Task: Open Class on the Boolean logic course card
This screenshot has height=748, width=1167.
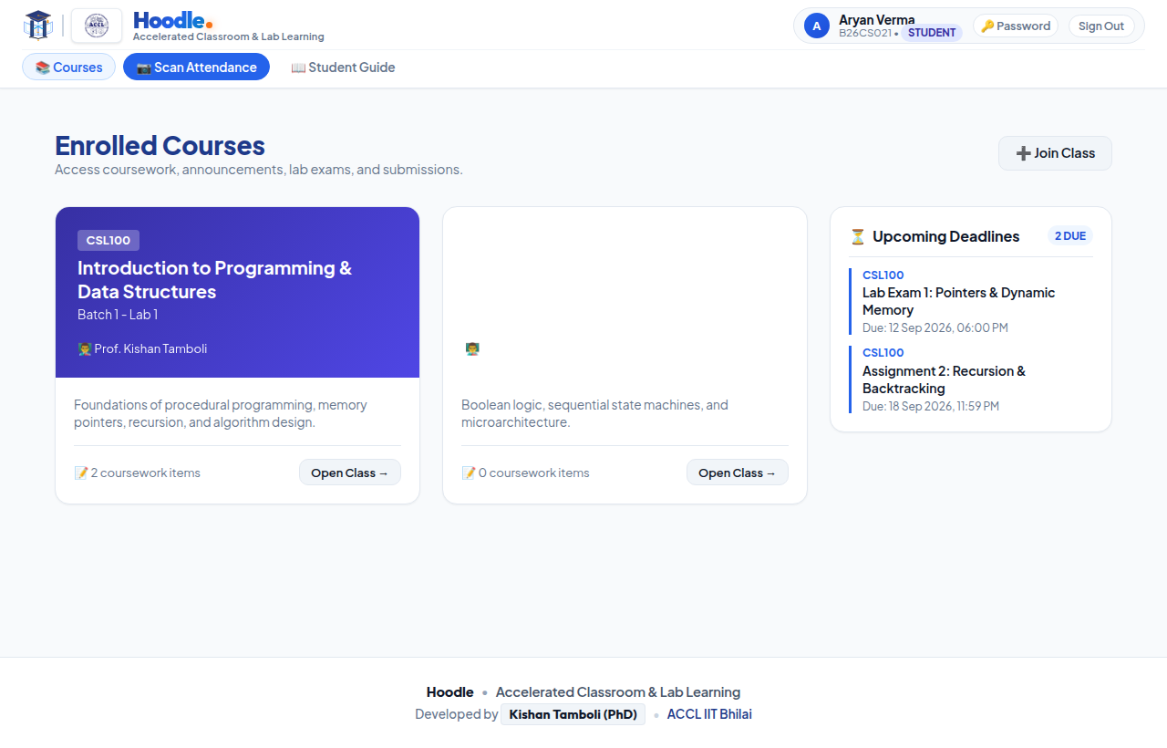Action: coord(738,473)
